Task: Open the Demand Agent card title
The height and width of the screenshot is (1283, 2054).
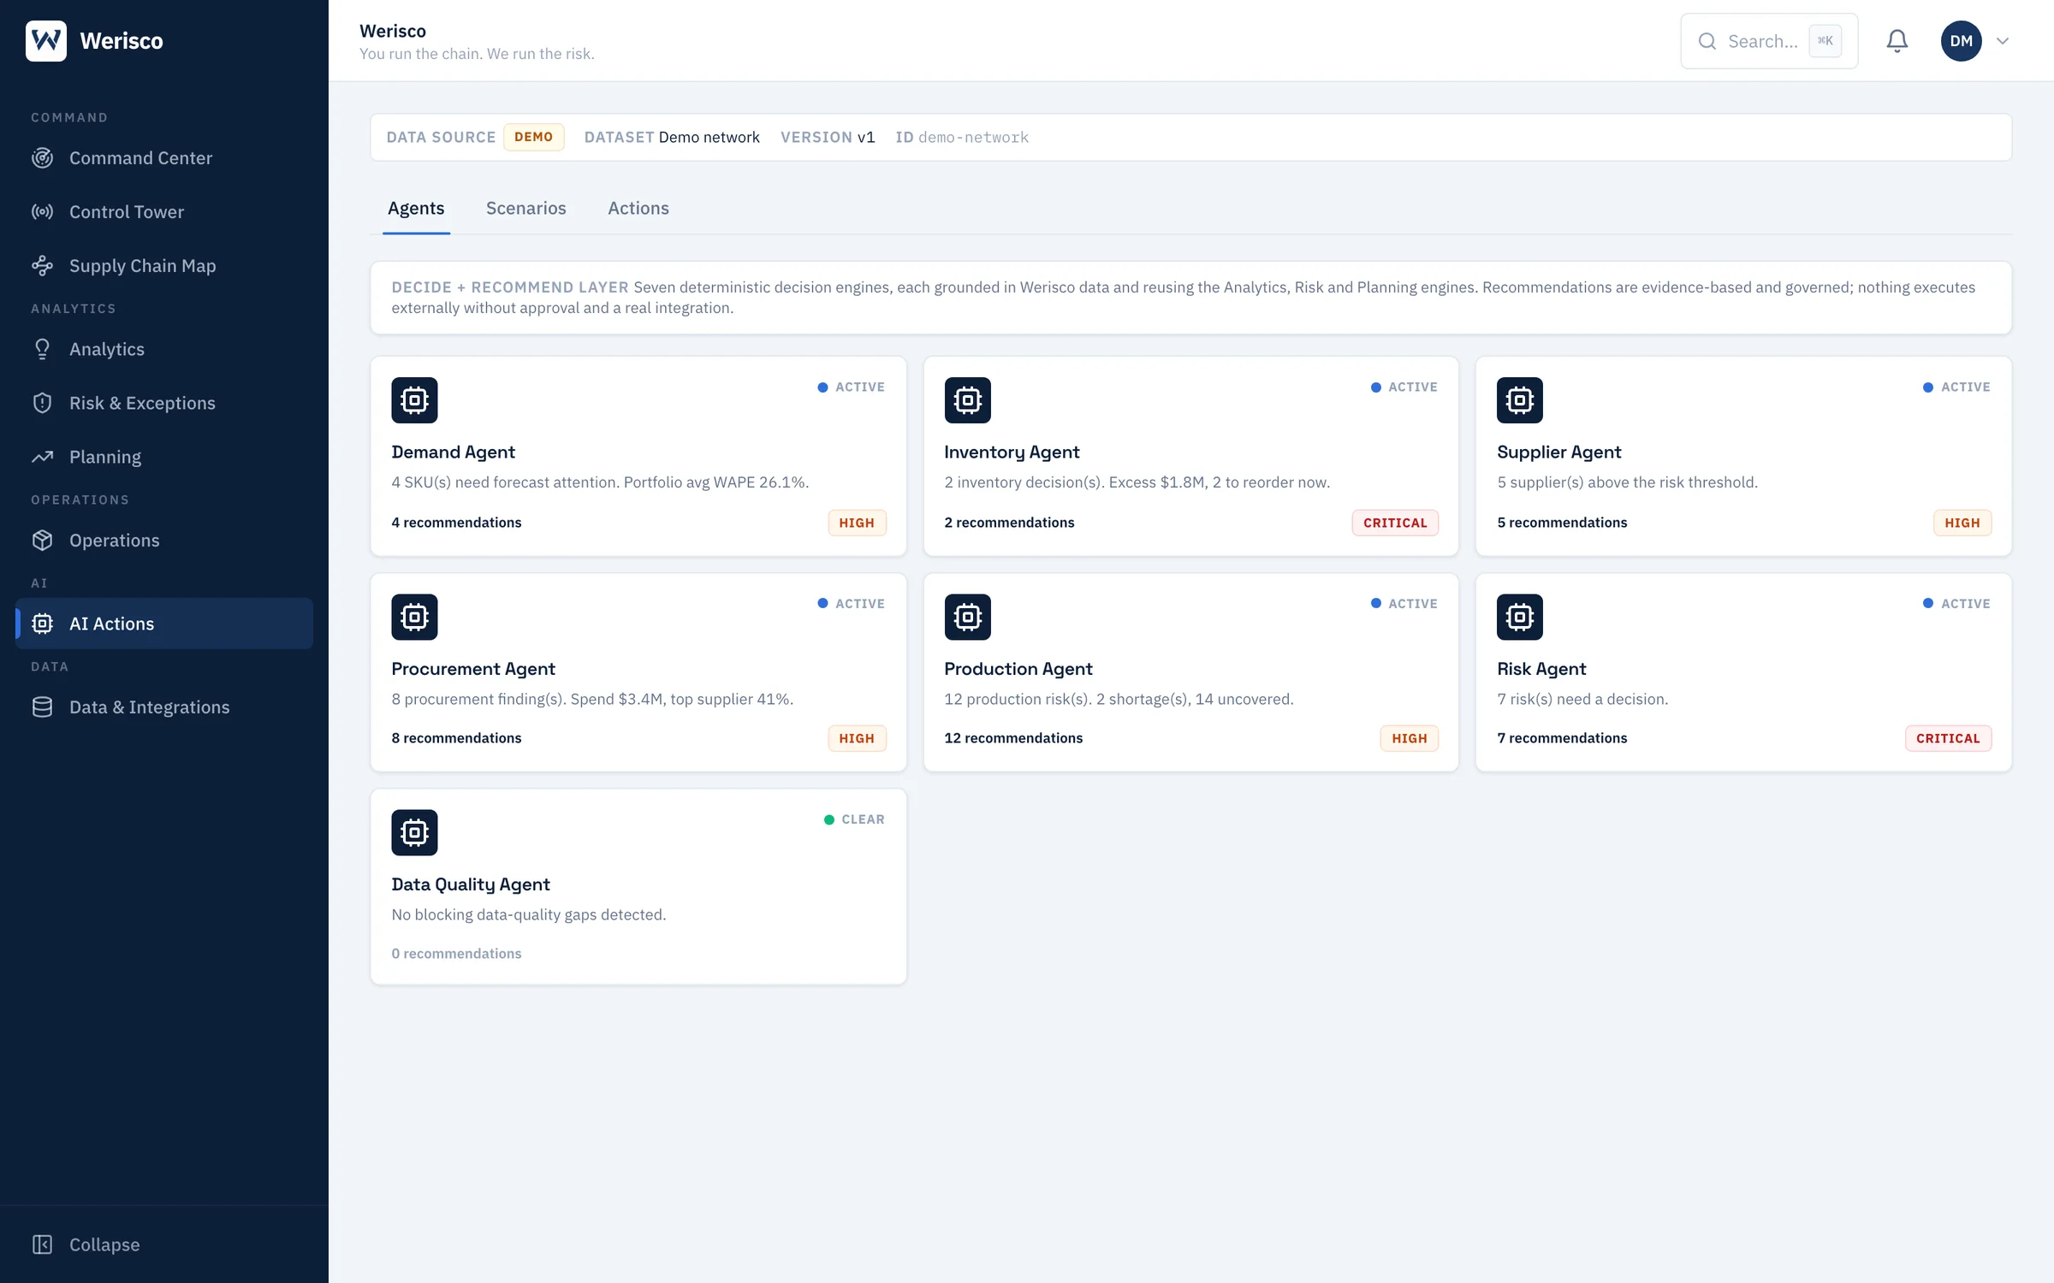Action: [453, 452]
